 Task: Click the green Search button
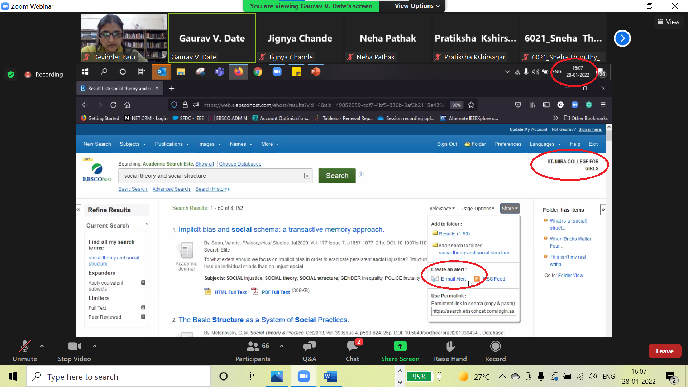pyautogui.click(x=336, y=176)
